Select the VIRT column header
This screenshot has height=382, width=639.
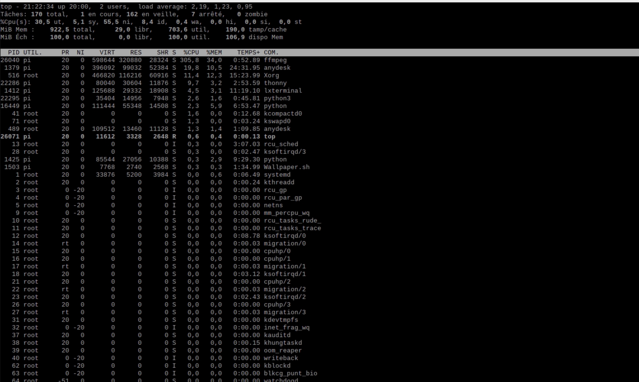pyautogui.click(x=107, y=53)
